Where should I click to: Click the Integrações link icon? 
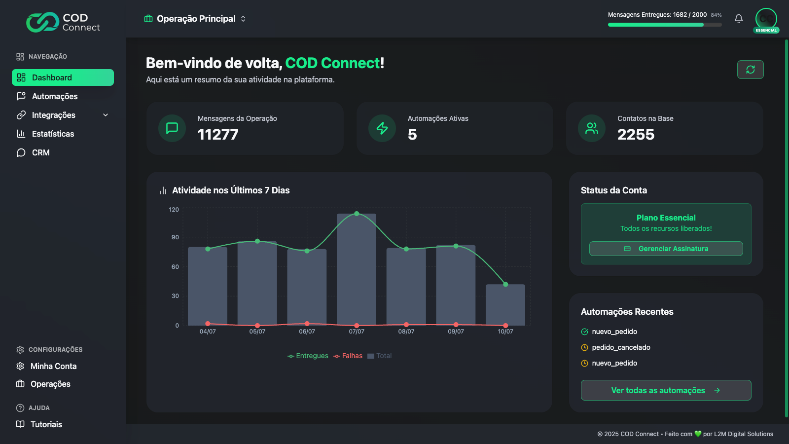point(21,115)
